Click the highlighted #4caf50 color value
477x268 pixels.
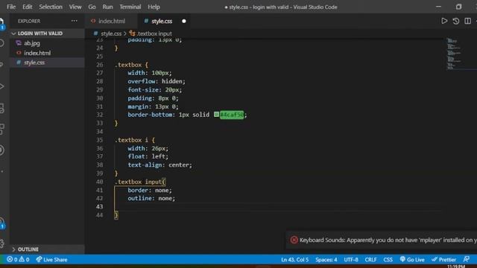coord(232,115)
